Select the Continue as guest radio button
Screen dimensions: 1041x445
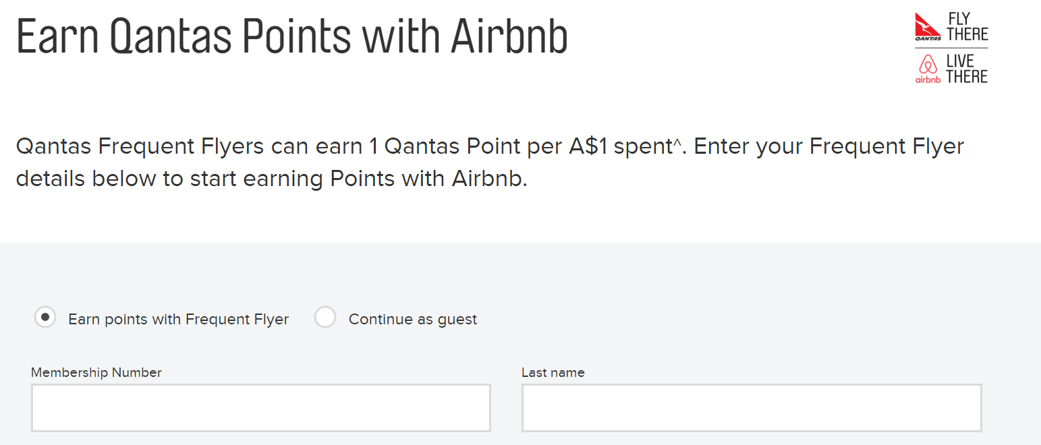tap(325, 317)
